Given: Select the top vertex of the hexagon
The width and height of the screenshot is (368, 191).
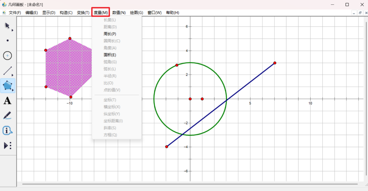Looking at the screenshot, I should 70,38.
